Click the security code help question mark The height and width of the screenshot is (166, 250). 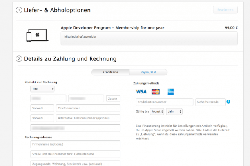(x=228, y=102)
